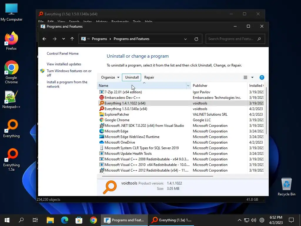Open the Organize dropdown
The height and width of the screenshot is (226, 301).
coord(110,77)
